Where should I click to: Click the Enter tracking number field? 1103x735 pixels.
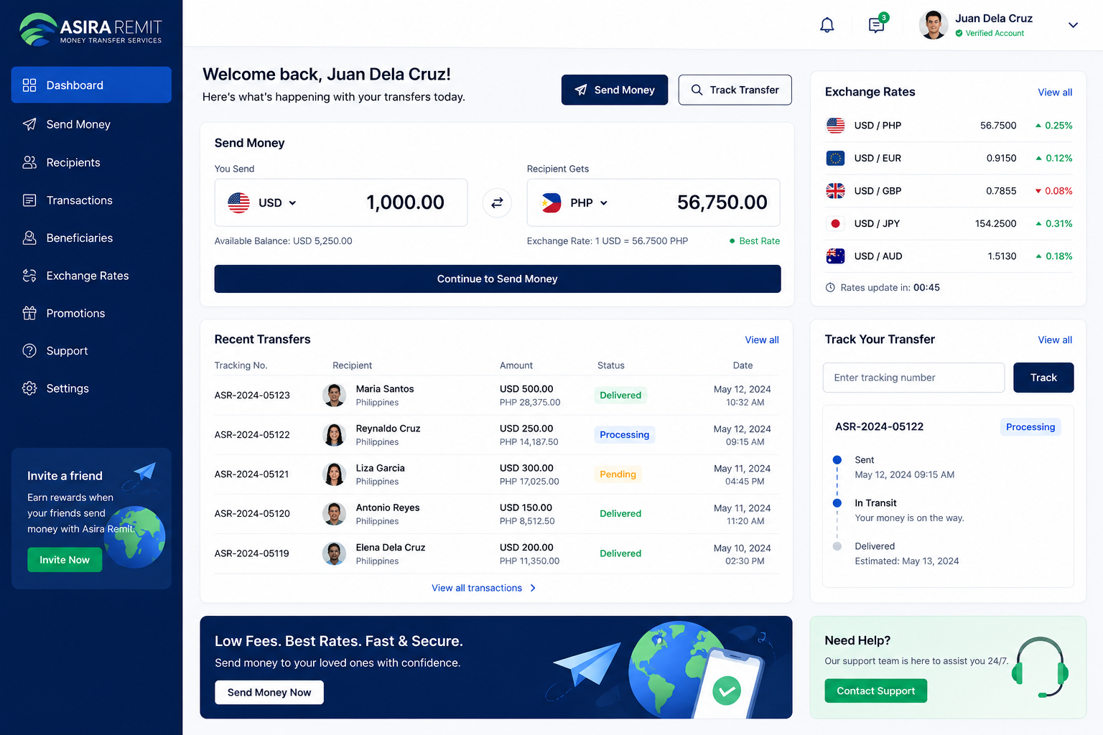tap(913, 378)
